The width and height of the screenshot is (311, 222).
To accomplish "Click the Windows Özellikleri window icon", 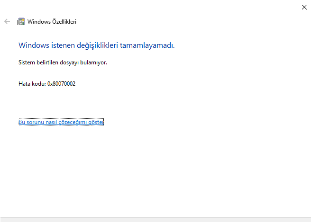I will [x=21, y=21].
